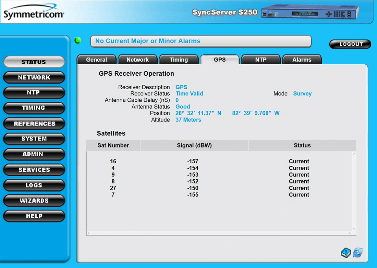377x268 pixels.
Task: Click the Sat Number column header
Action: [113, 145]
